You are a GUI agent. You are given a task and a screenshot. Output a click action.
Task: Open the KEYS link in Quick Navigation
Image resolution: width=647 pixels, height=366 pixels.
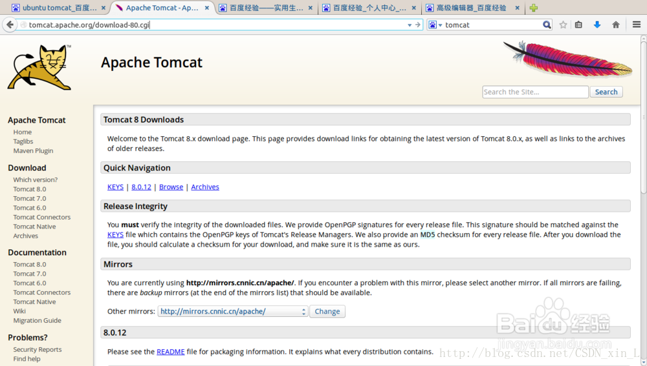pyautogui.click(x=115, y=187)
